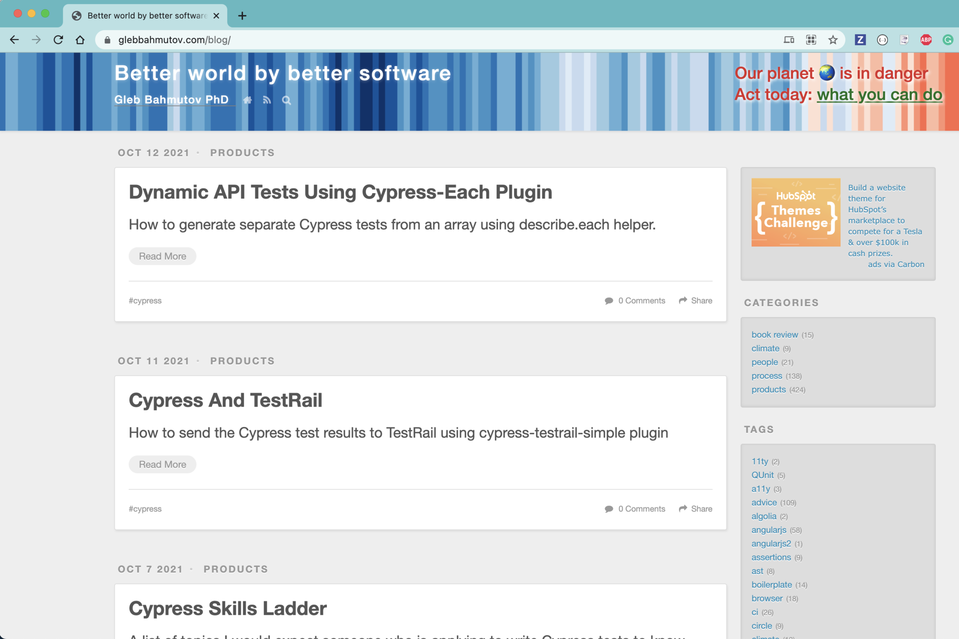Click the blue Z extension icon
Screen dimensions: 959x639
pyautogui.click(x=860, y=40)
